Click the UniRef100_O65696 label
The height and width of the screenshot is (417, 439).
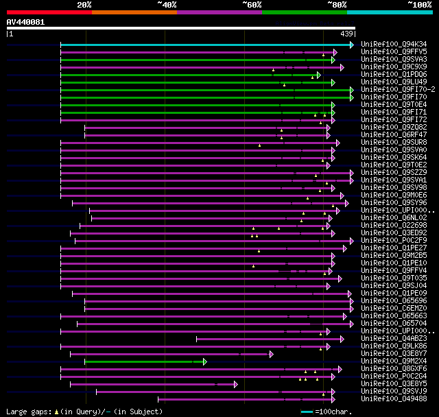tap(394, 301)
